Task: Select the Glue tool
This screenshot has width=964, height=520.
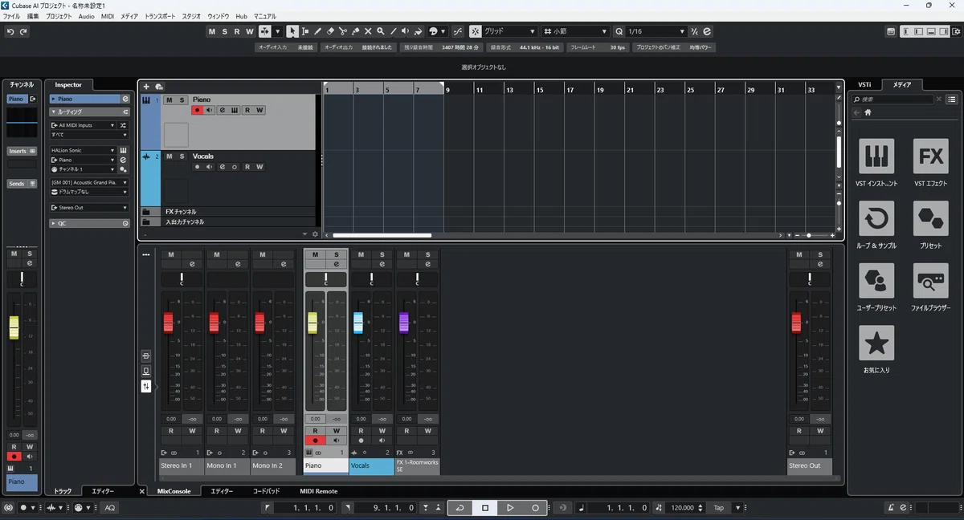Action: click(x=355, y=31)
